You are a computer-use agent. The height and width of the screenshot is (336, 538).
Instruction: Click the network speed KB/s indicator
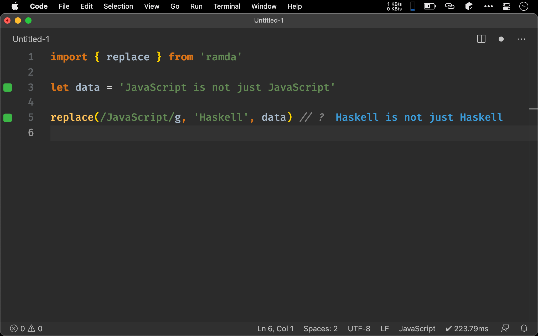tap(394, 6)
